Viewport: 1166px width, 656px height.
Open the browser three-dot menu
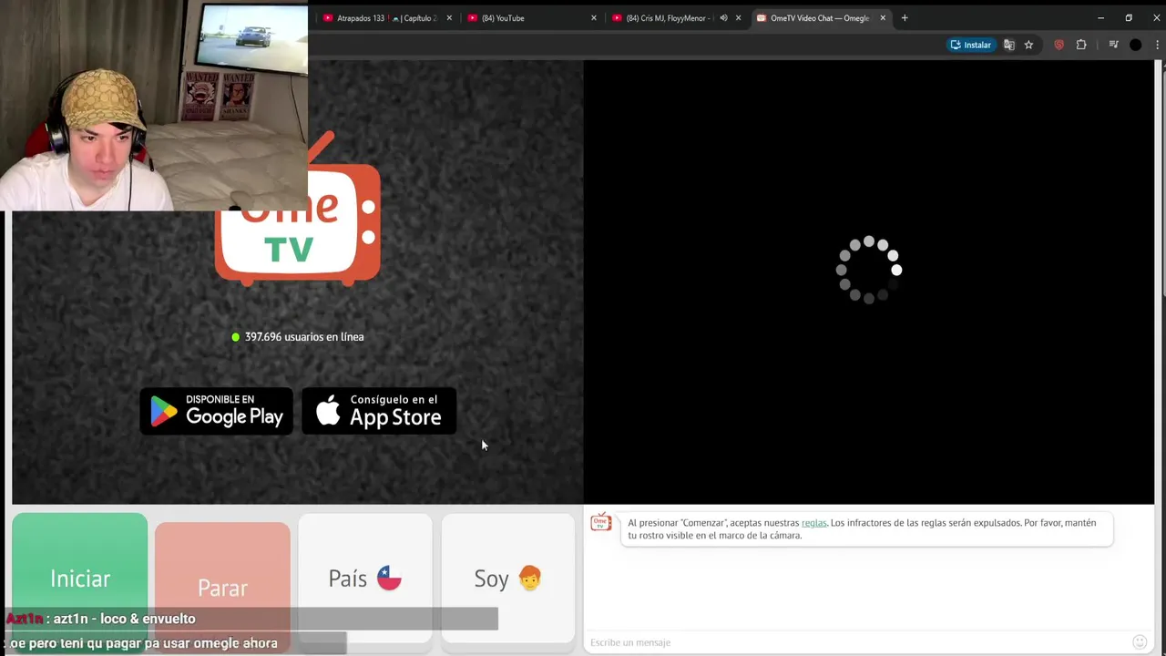point(1158,45)
